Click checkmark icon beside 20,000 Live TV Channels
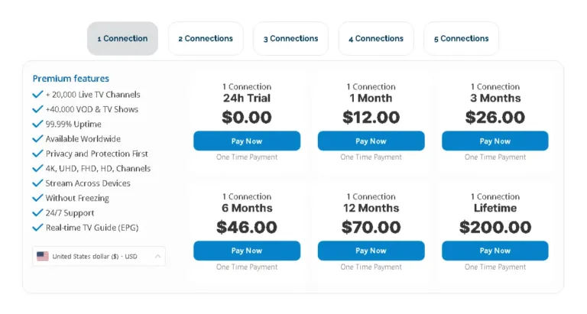 [37, 95]
